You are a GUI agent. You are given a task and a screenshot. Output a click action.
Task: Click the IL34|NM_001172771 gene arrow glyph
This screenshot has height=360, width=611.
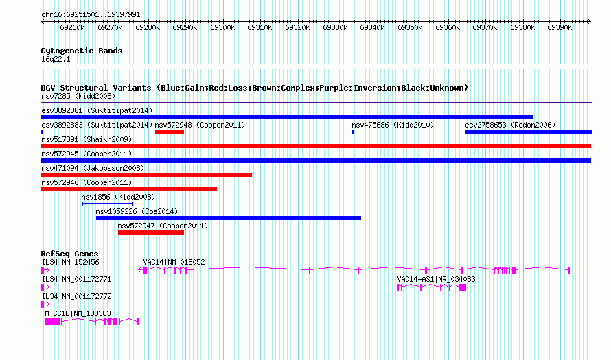pos(45,287)
